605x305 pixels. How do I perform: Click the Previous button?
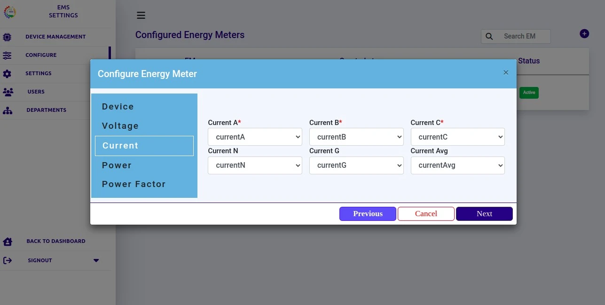pyautogui.click(x=368, y=214)
